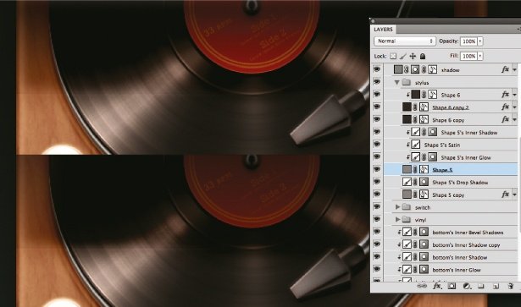Add a layer mask from the panel footer
The height and width of the screenshot is (307, 521).
click(452, 286)
